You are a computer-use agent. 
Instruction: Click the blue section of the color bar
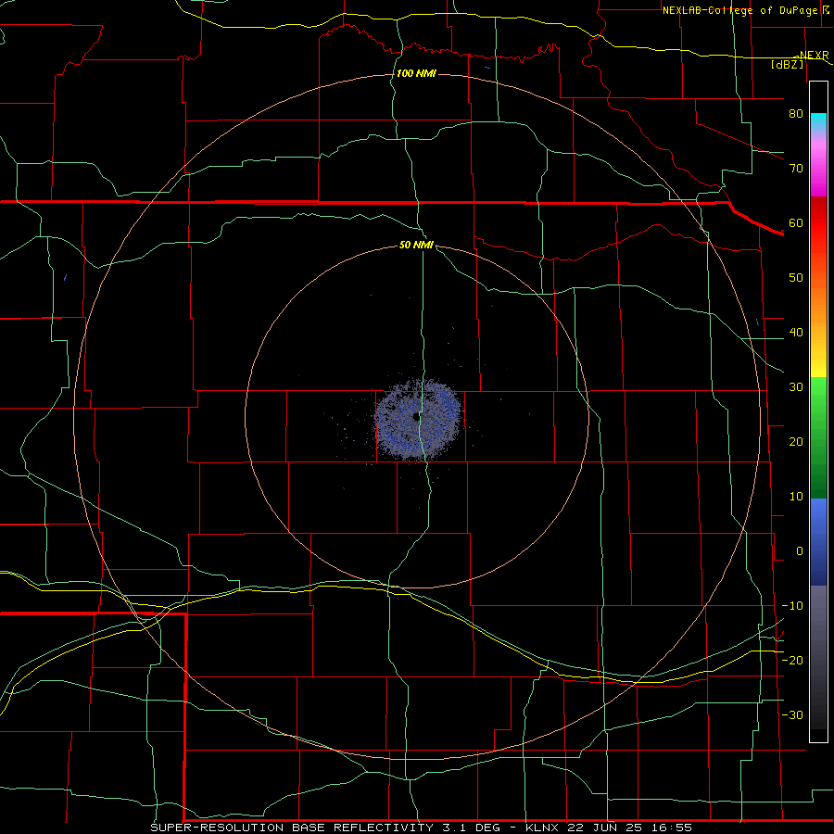pyautogui.click(x=818, y=541)
